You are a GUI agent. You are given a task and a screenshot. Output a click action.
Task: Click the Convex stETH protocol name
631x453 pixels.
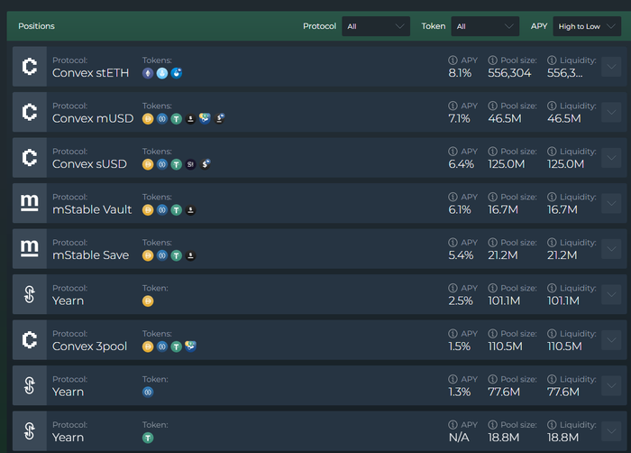click(x=90, y=73)
